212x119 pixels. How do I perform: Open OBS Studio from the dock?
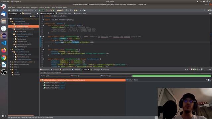(x=4, y=72)
